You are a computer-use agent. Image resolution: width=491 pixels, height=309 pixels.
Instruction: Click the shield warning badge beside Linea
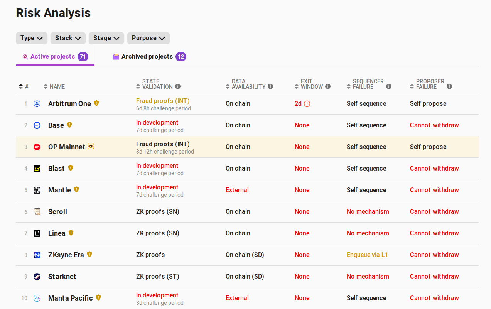(x=71, y=233)
